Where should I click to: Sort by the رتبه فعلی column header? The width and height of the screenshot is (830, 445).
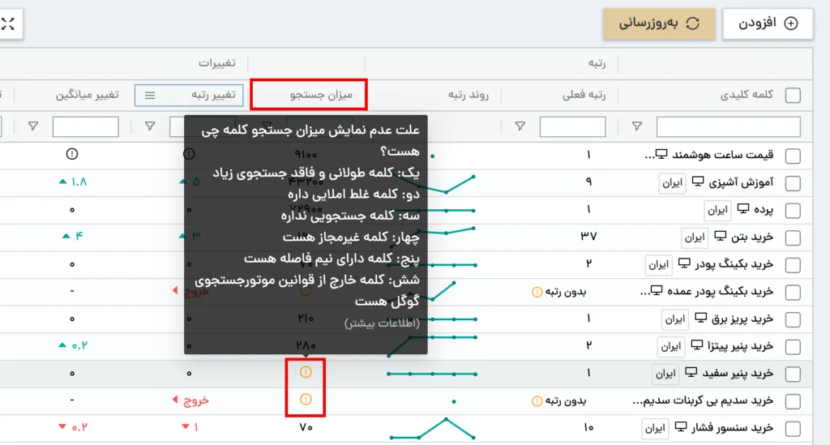584,96
